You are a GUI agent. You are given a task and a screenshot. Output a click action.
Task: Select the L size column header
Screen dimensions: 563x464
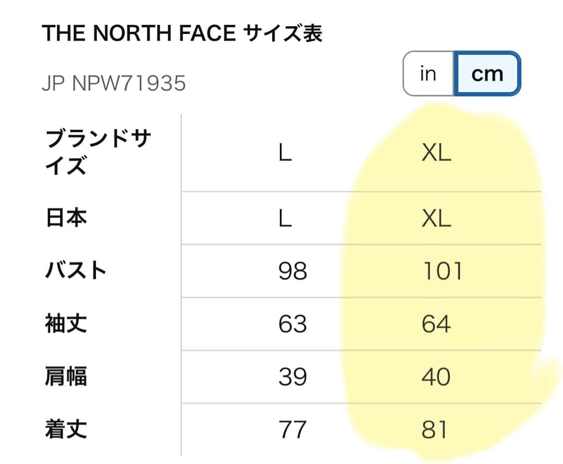tap(285, 153)
